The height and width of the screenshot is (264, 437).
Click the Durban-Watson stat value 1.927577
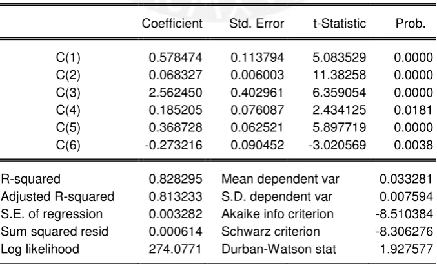(x=407, y=249)
